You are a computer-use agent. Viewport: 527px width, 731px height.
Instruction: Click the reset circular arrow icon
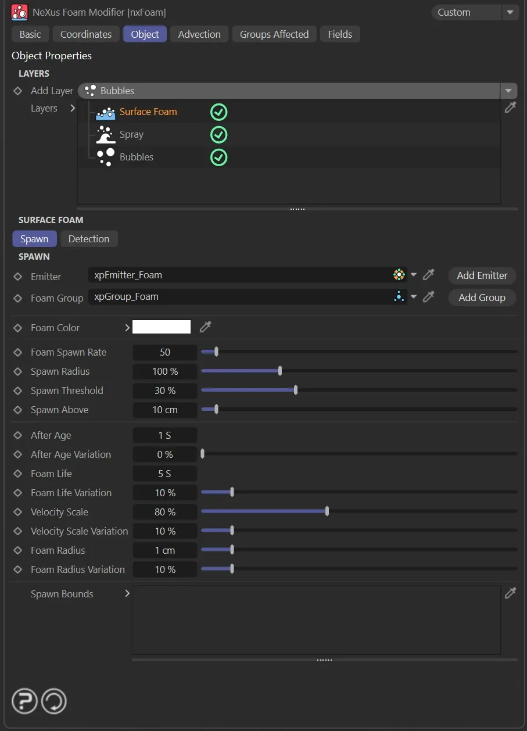click(x=53, y=701)
